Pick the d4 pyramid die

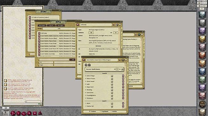tap(40, 113)
